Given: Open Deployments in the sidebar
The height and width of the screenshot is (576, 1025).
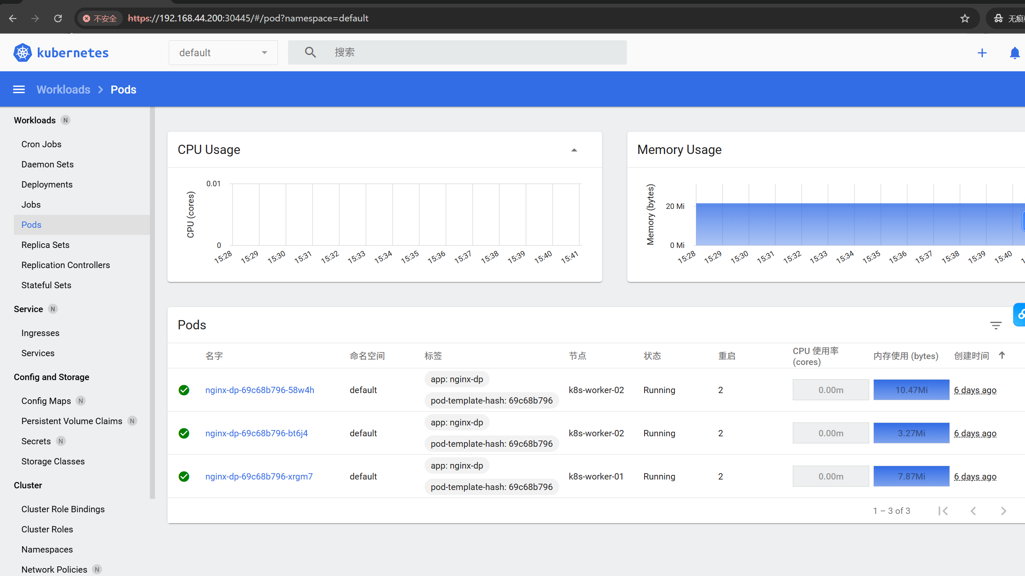Looking at the screenshot, I should tap(47, 185).
